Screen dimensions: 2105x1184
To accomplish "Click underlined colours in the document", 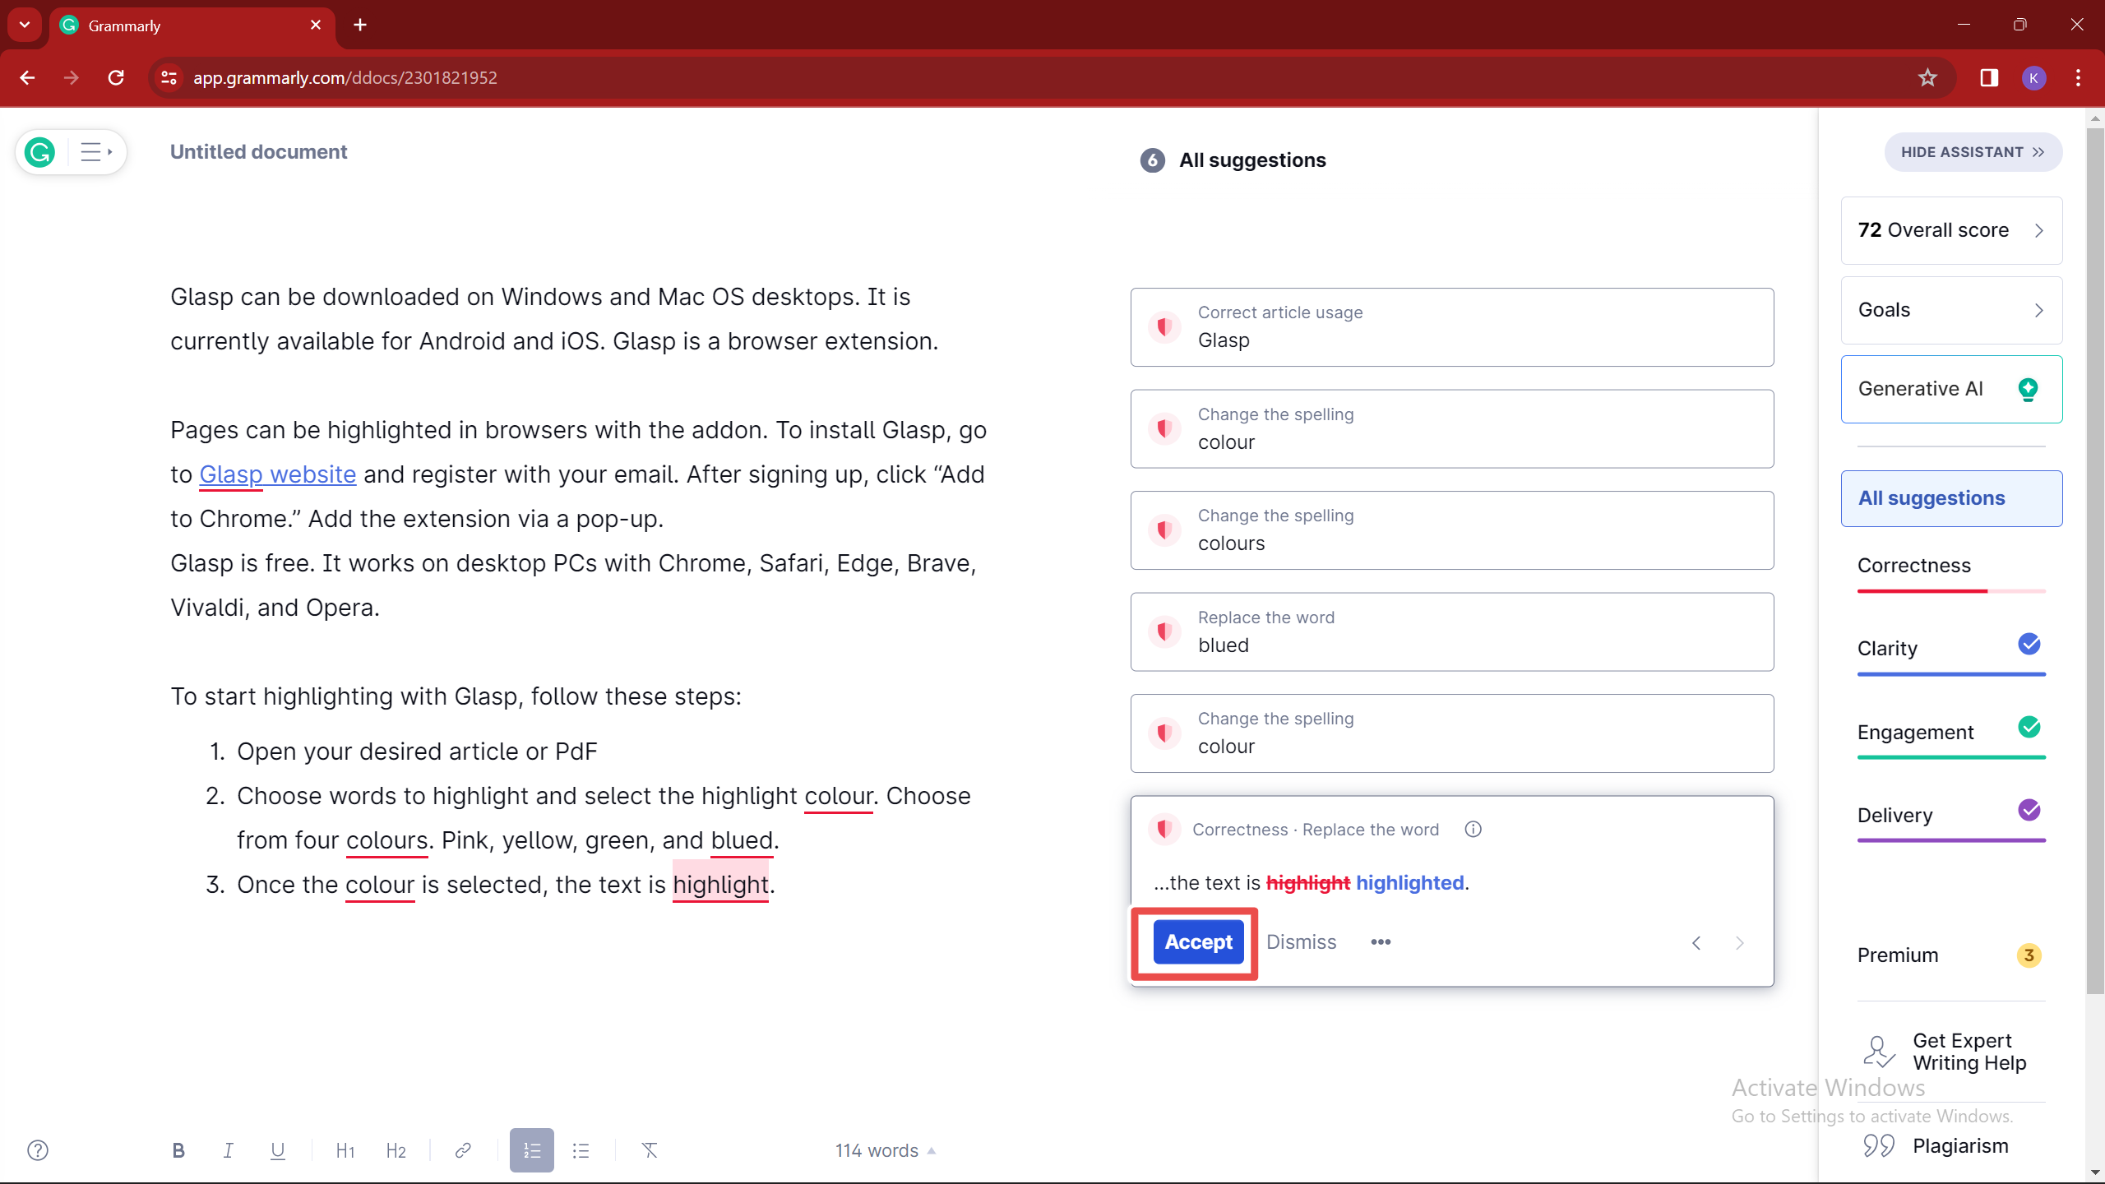I will tap(386, 840).
